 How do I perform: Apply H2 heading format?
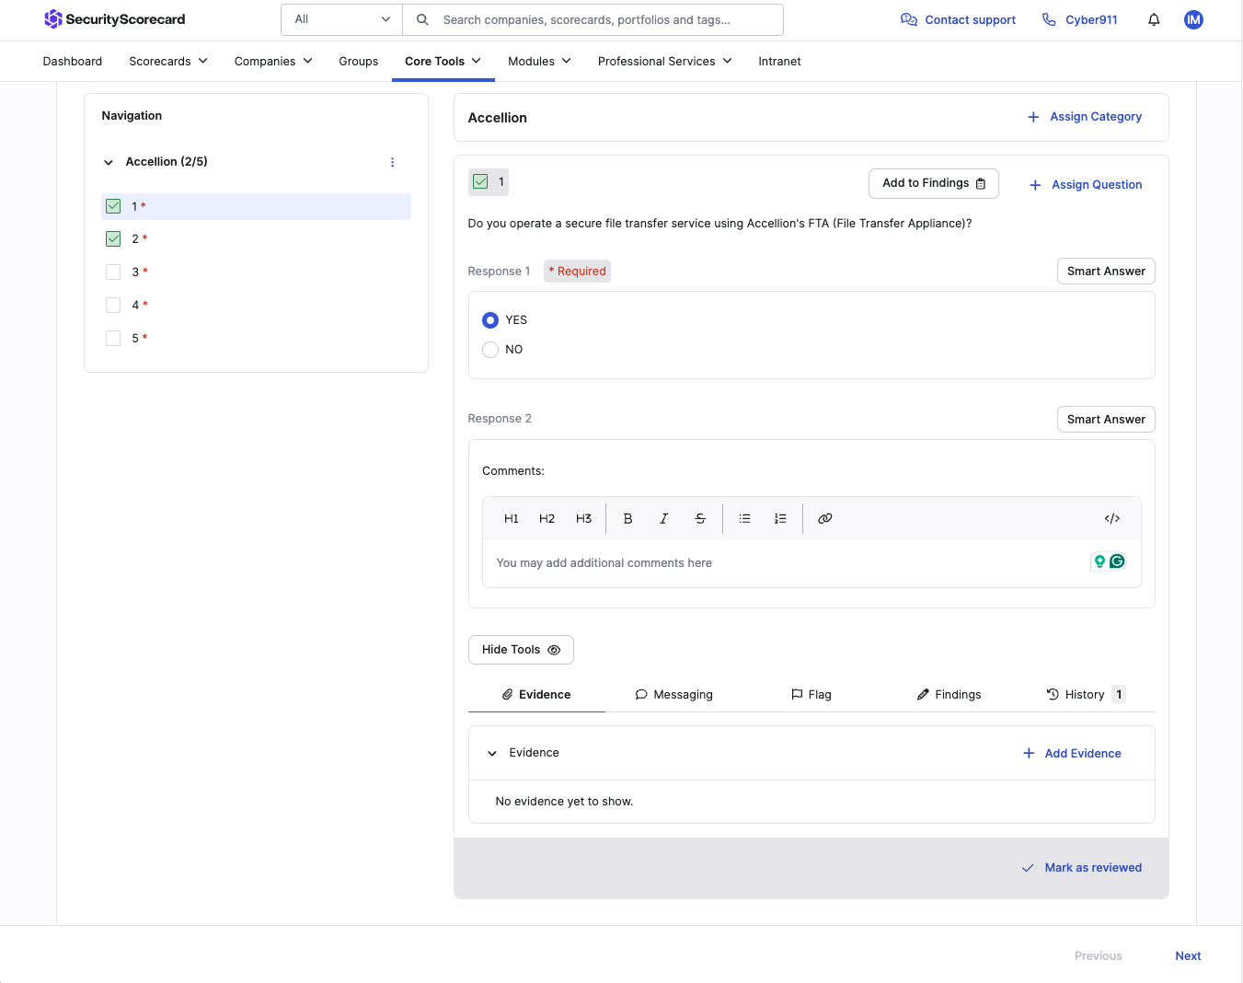coord(547,518)
